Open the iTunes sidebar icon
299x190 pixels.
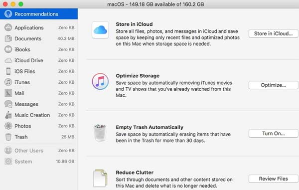[x=8, y=82]
